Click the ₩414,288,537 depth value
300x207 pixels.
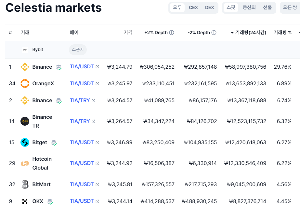(157, 201)
